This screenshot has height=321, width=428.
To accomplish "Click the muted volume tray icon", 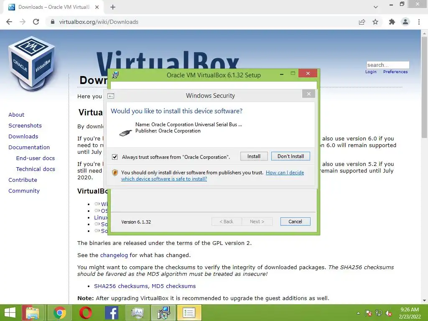I will 389,313.
